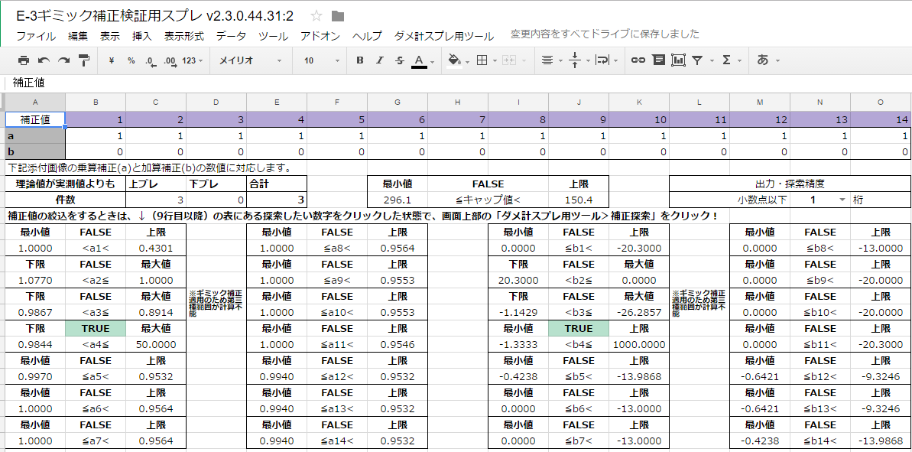Image resolution: width=912 pixels, height=452 pixels.
Task: Insert a chart from the toolbar
Action: tap(678, 60)
